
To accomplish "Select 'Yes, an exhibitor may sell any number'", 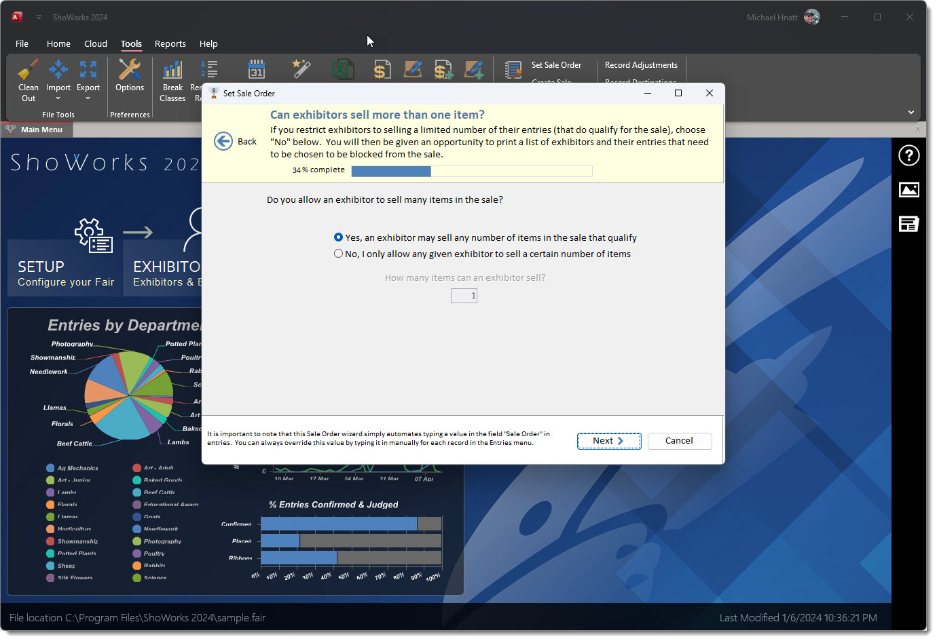I will pyautogui.click(x=339, y=237).
